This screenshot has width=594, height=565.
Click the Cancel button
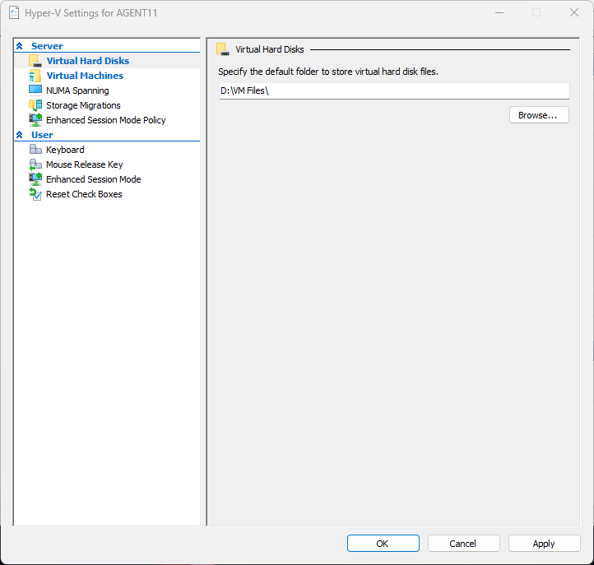tap(462, 544)
